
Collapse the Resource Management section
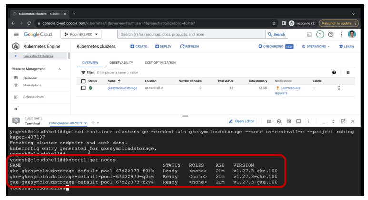pos(60,69)
